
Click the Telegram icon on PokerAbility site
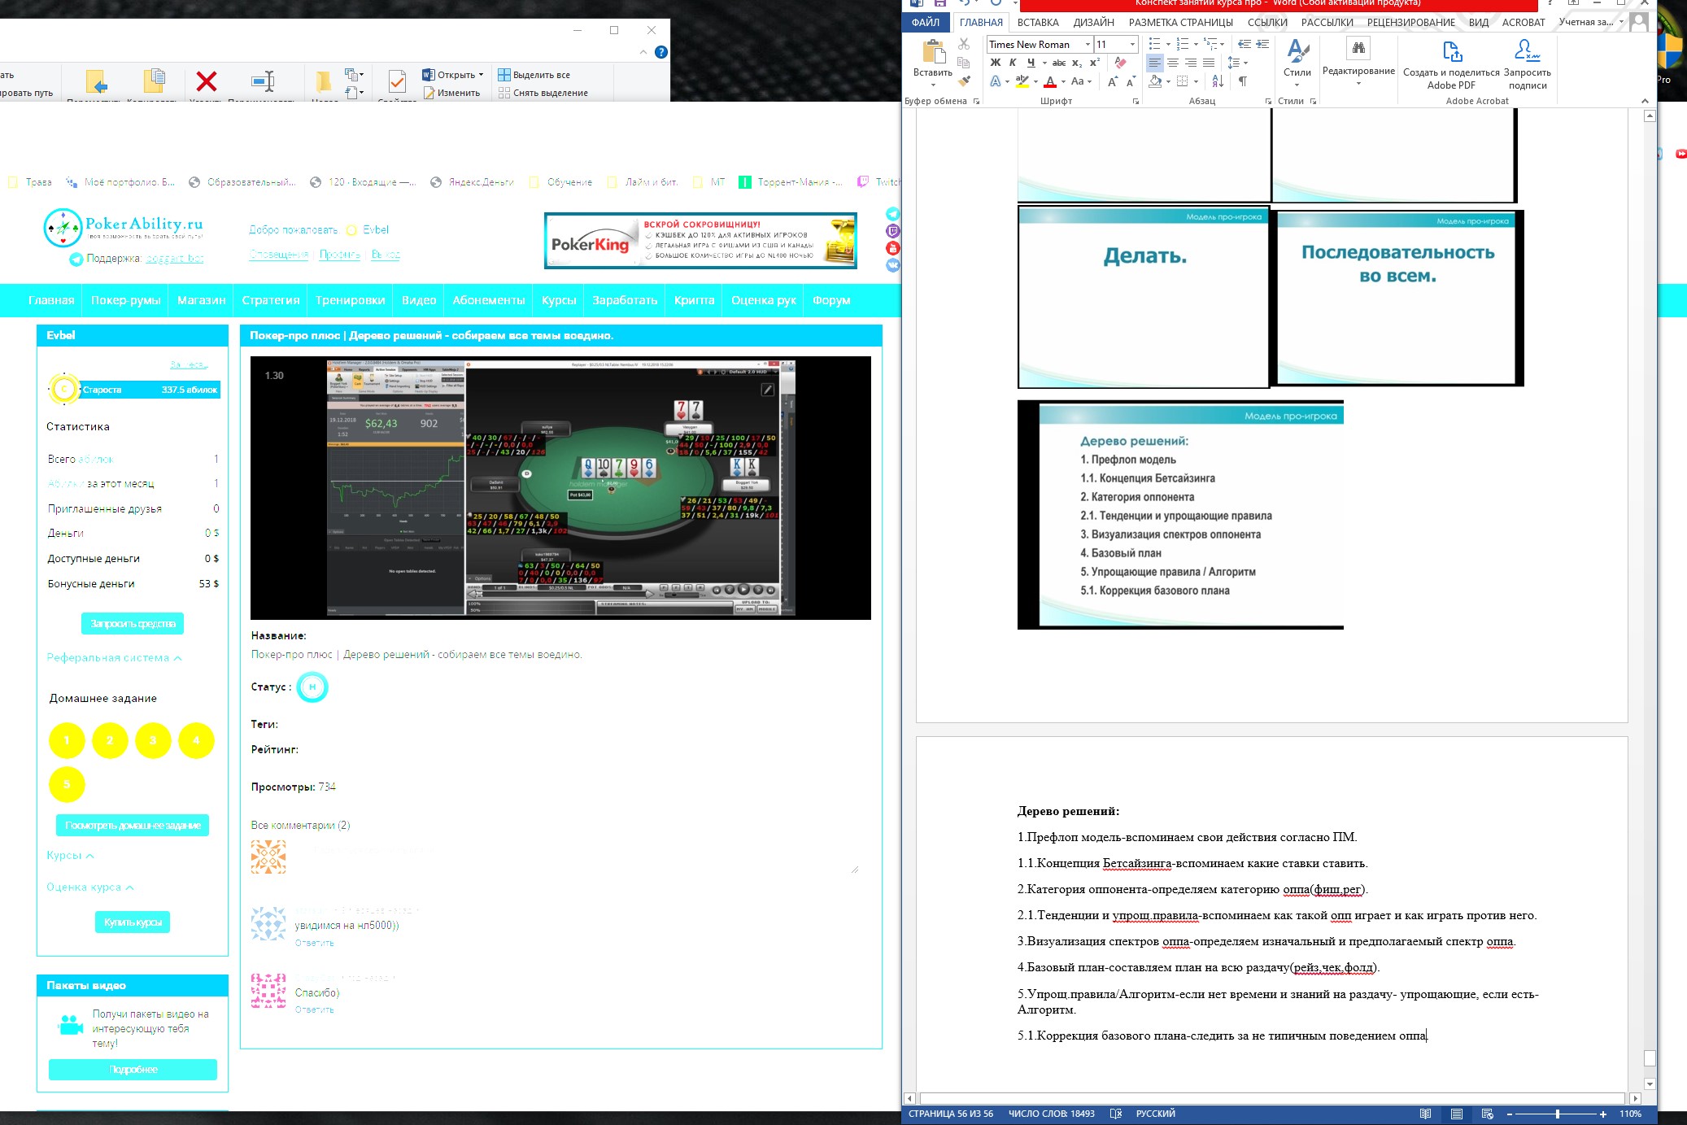coord(892,214)
